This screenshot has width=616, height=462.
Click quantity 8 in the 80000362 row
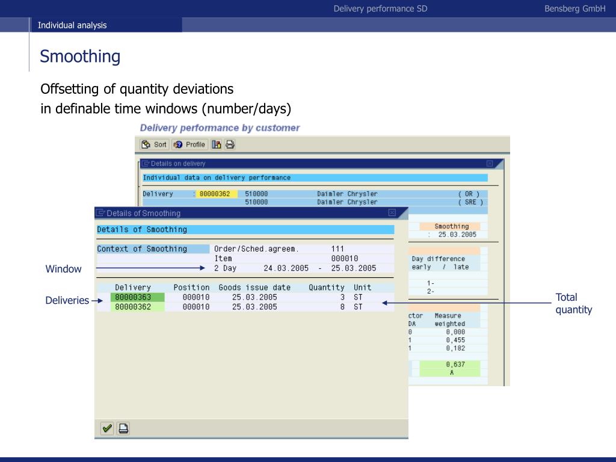click(x=342, y=307)
